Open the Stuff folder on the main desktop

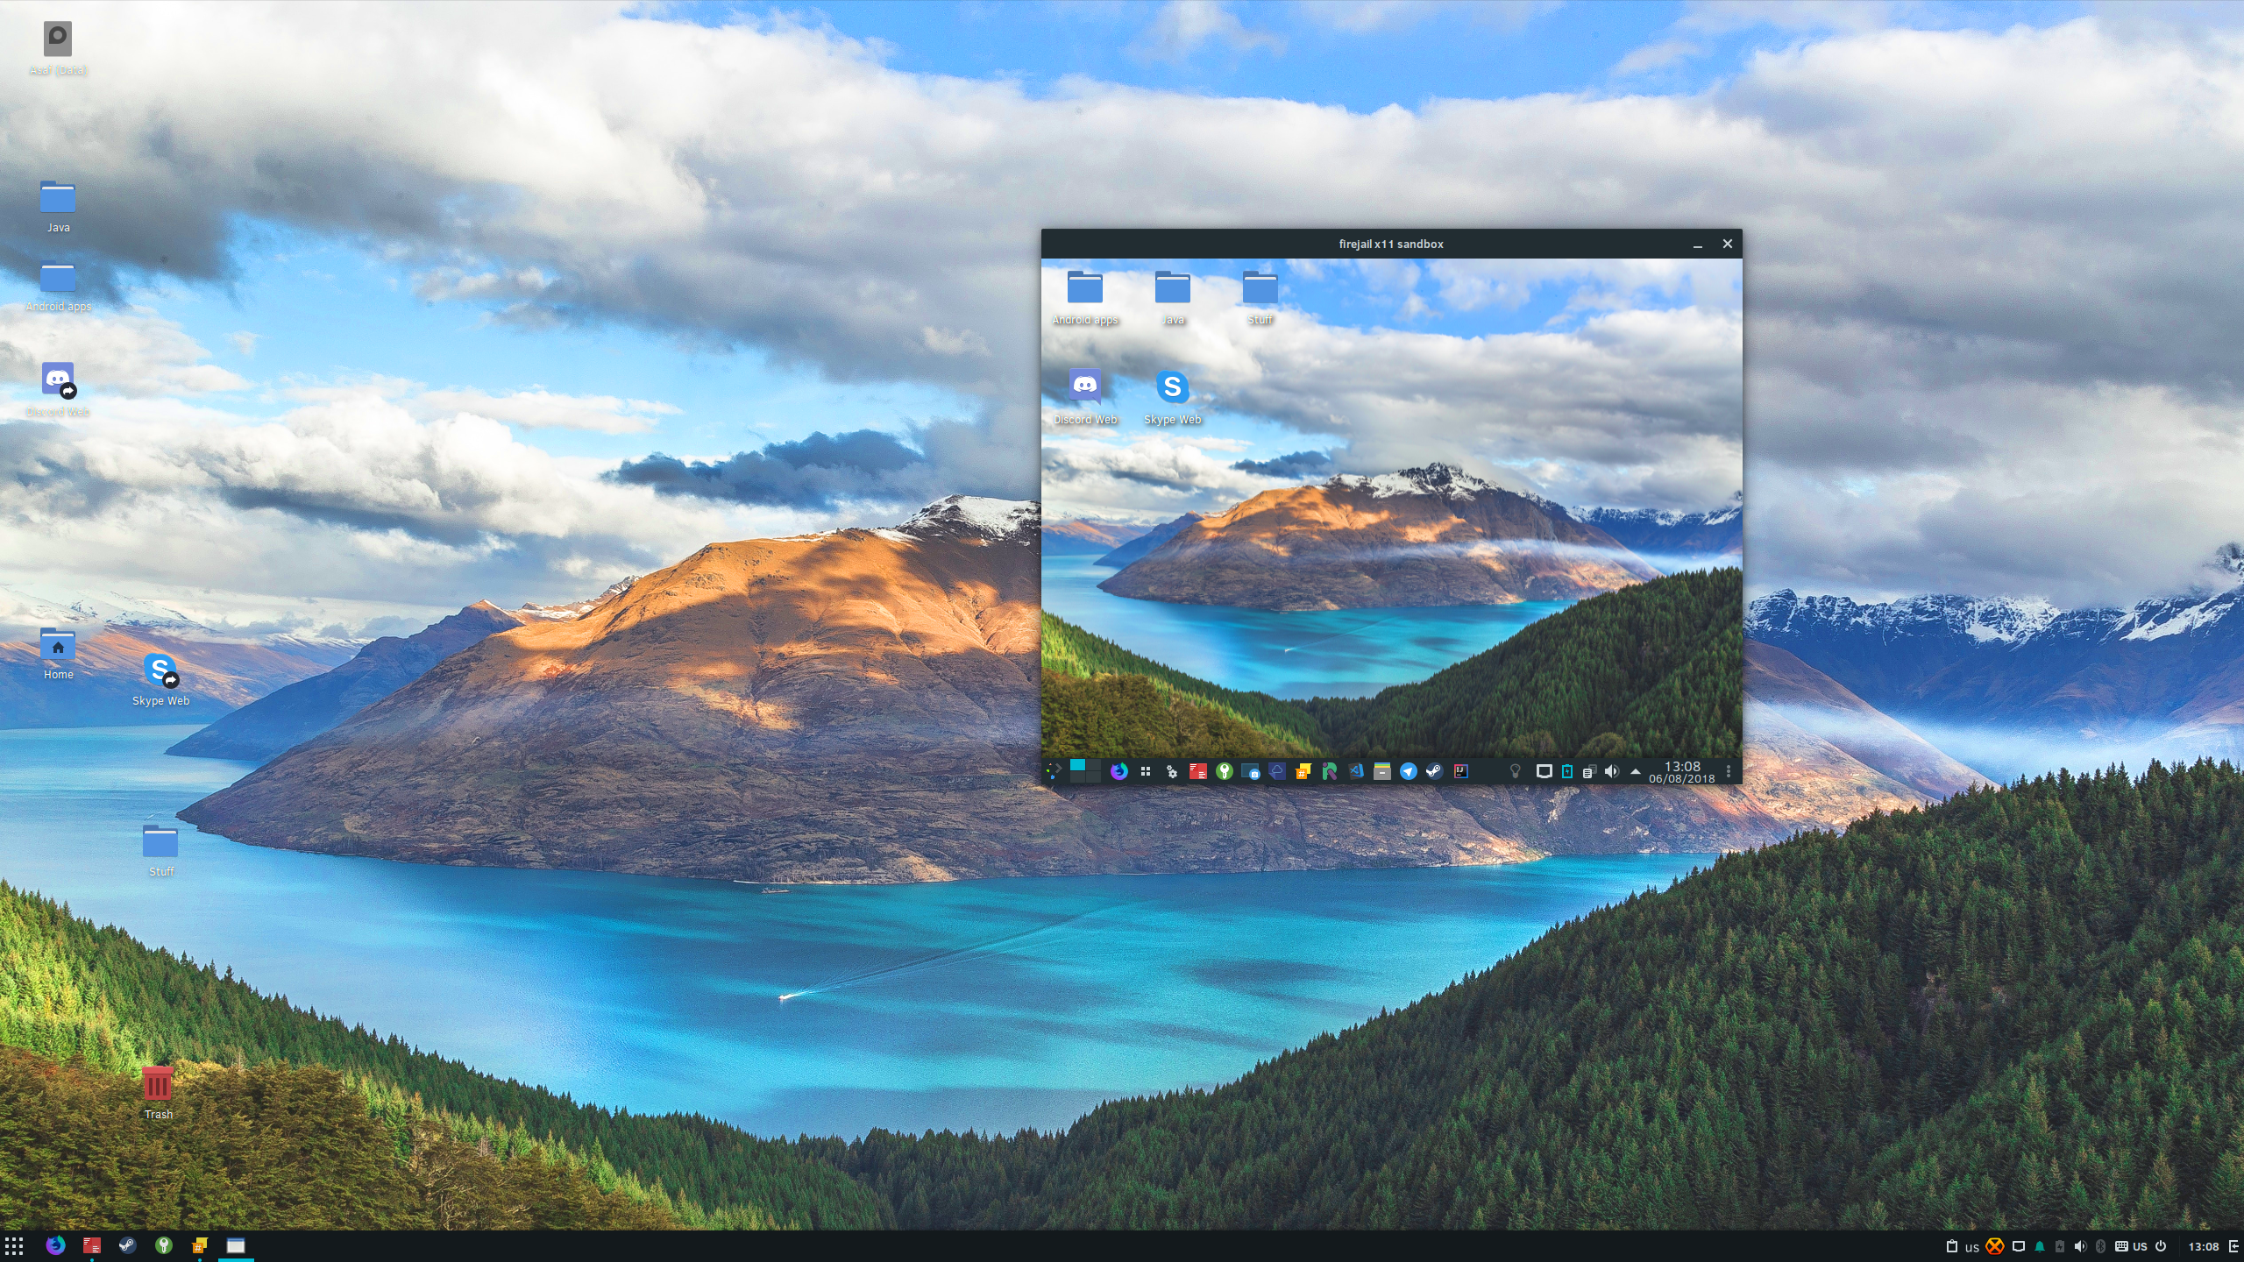[160, 850]
